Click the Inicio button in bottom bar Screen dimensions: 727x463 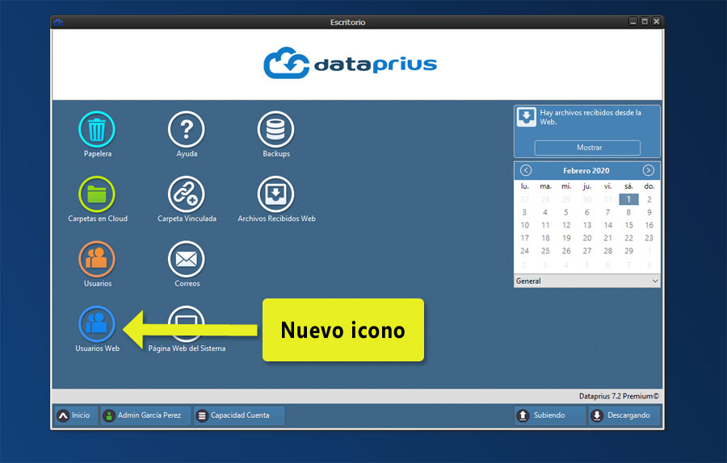pyautogui.click(x=76, y=415)
